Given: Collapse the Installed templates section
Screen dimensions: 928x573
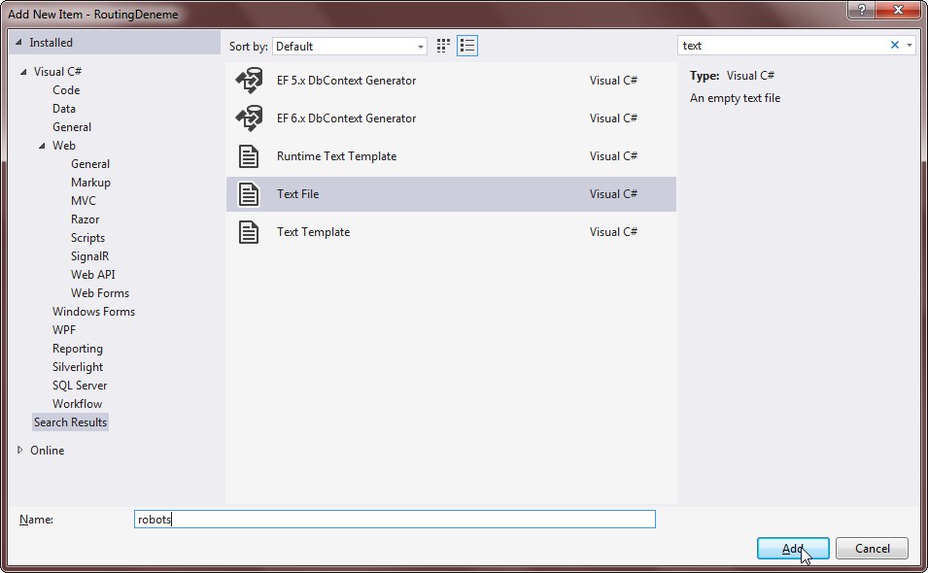Looking at the screenshot, I should point(19,43).
